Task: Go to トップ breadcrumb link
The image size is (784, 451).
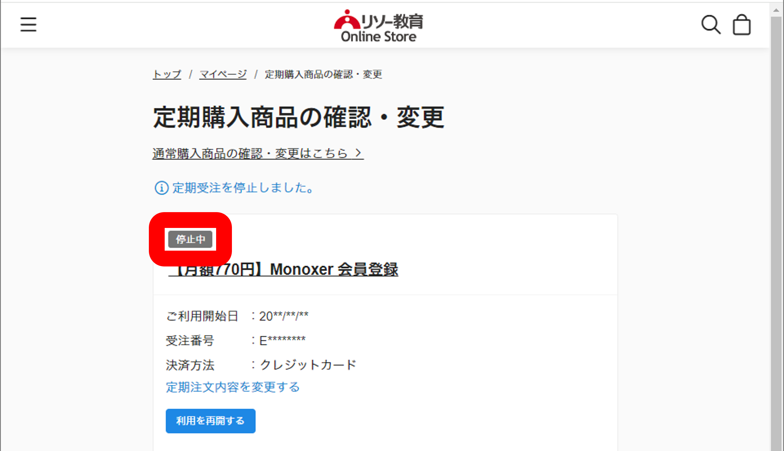Action: coord(167,74)
